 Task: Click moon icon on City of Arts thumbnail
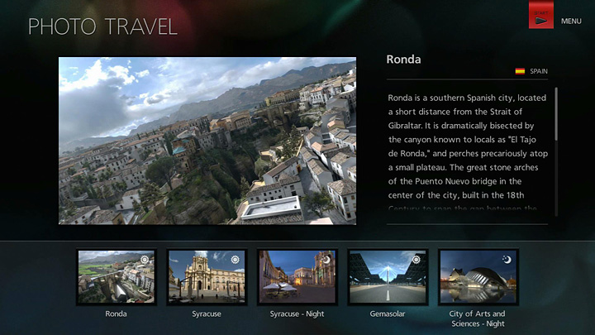pyautogui.click(x=507, y=260)
